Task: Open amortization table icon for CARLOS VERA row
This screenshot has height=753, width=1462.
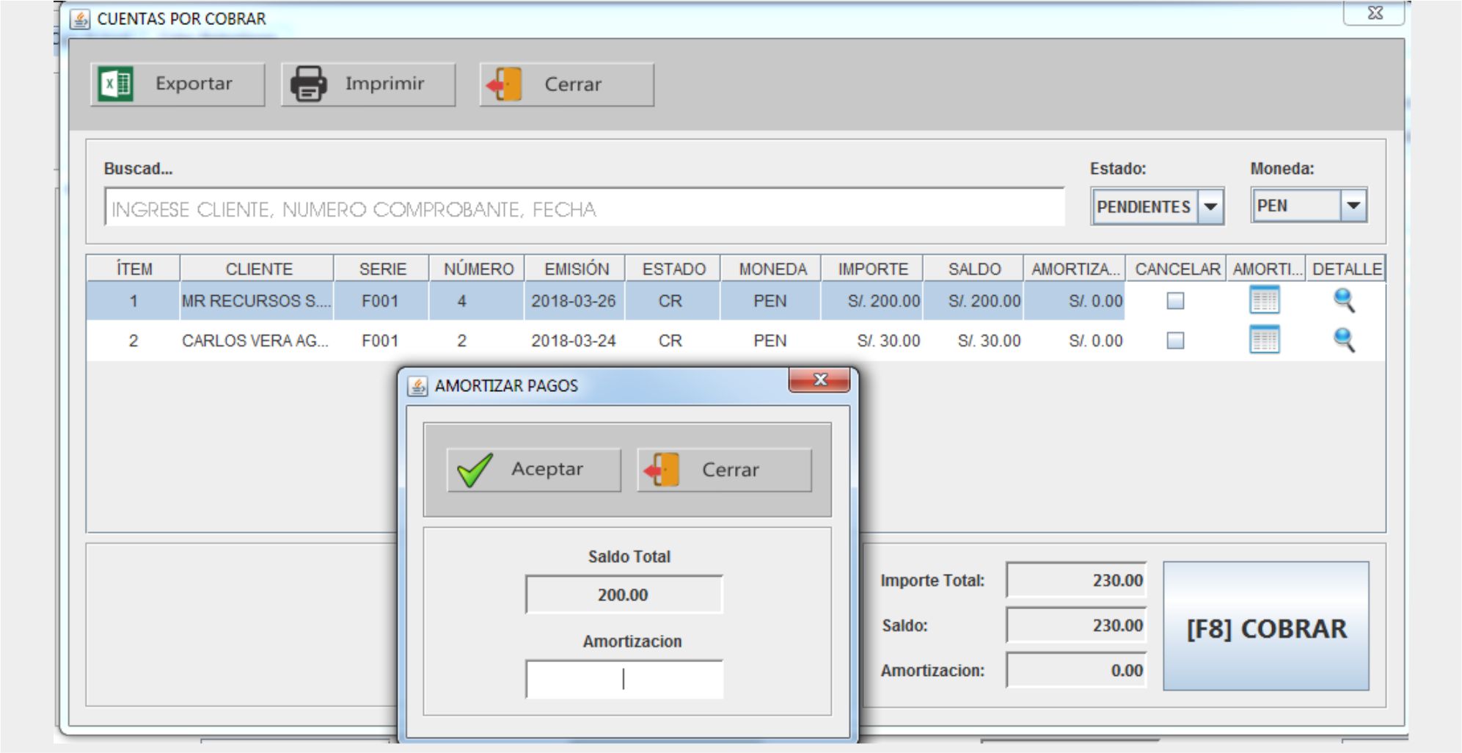Action: click(1264, 340)
